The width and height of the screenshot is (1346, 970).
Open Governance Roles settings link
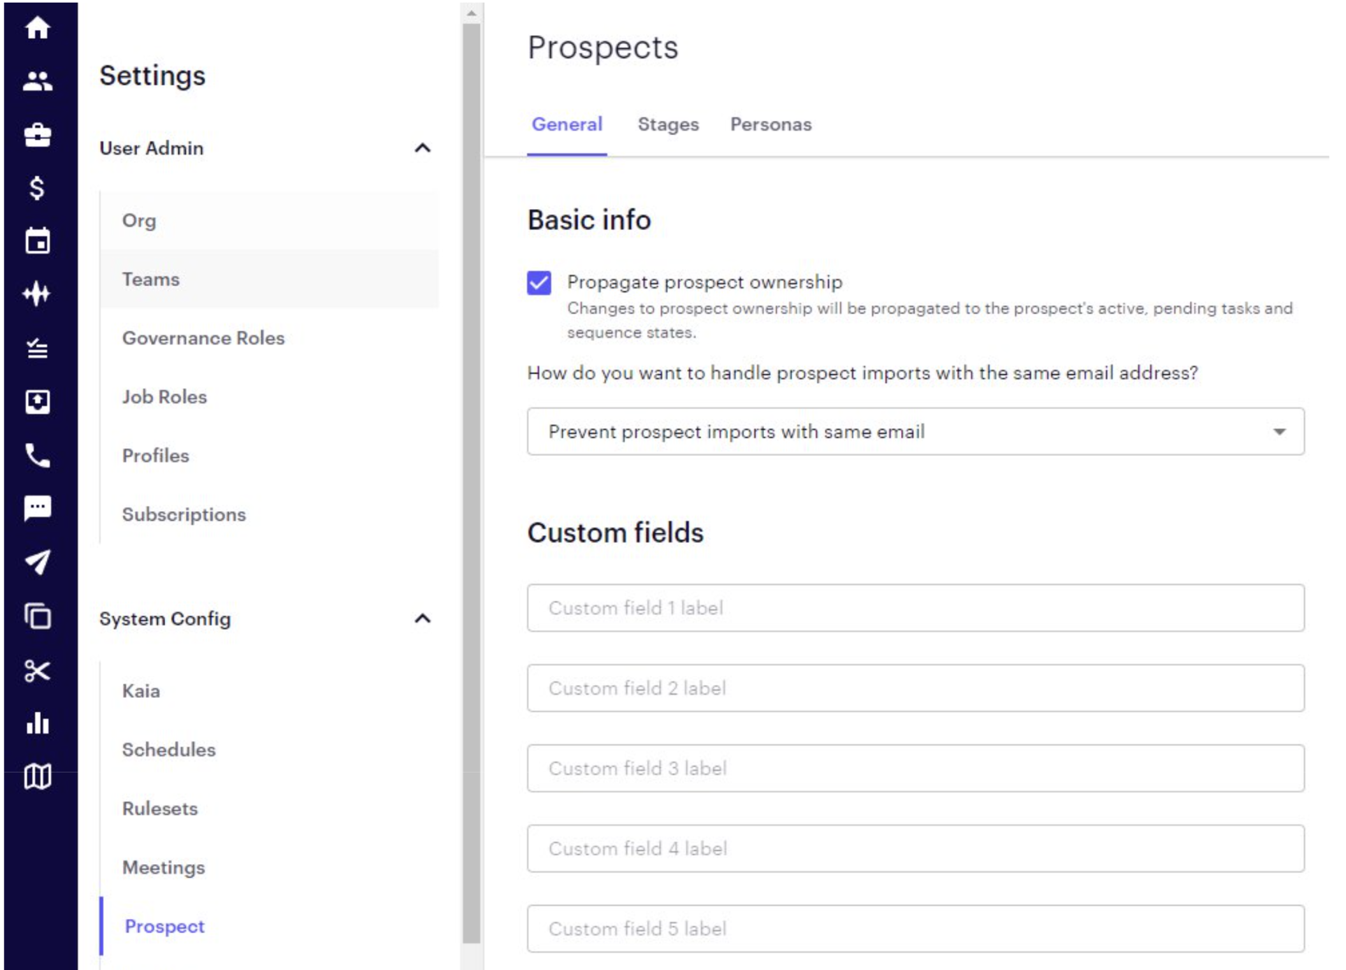pyautogui.click(x=203, y=338)
